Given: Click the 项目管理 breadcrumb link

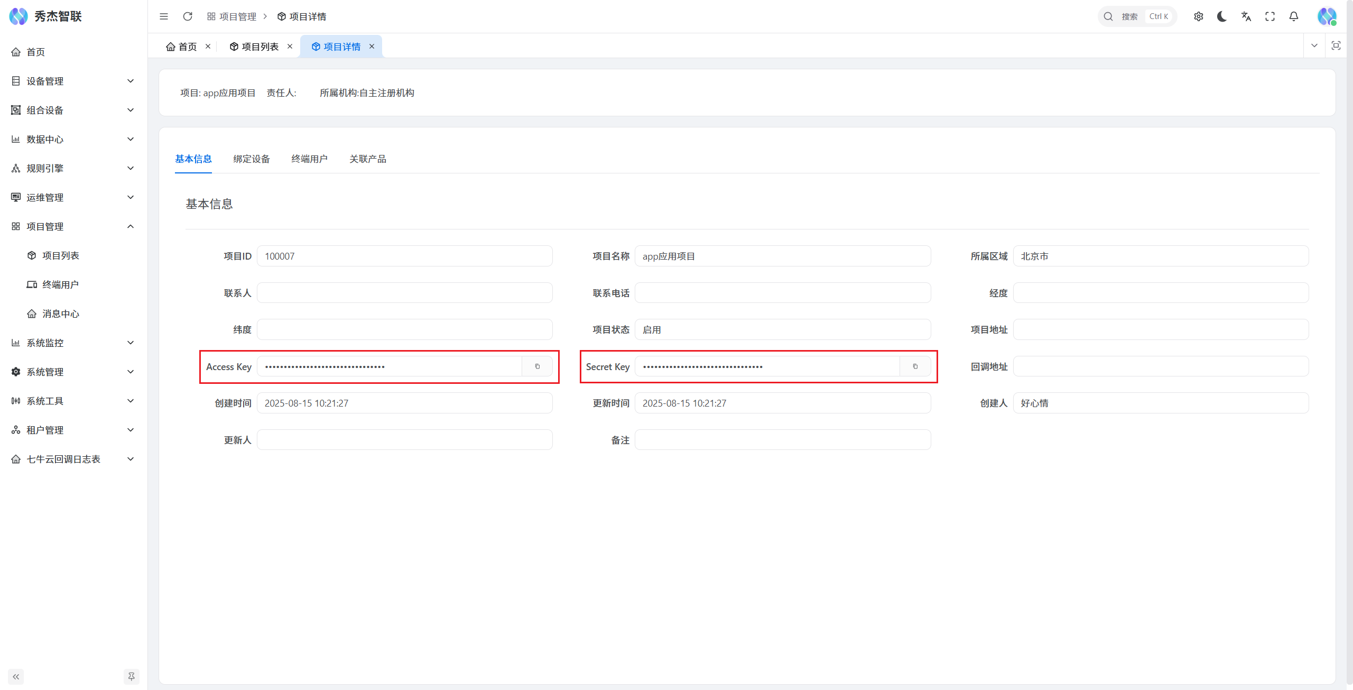Looking at the screenshot, I should click(237, 16).
